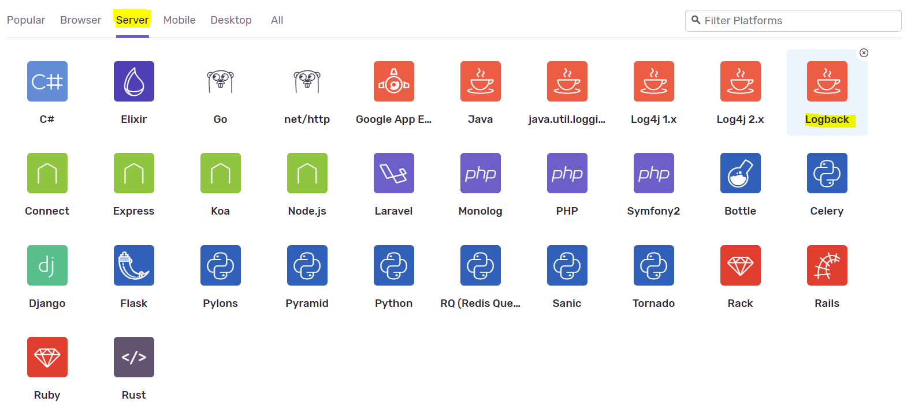This screenshot has width=911, height=420.
Task: Select the Log4j 1.x icon
Action: (654, 81)
